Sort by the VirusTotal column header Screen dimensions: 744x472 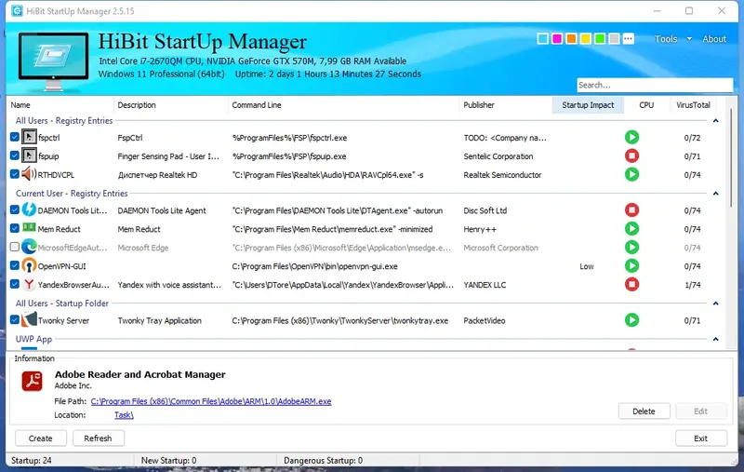[x=693, y=105]
